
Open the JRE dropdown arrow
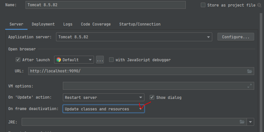tap(251, 122)
